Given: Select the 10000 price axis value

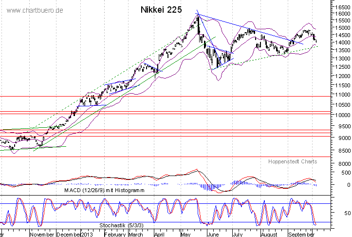Looking at the screenshot, I should 343,115.
